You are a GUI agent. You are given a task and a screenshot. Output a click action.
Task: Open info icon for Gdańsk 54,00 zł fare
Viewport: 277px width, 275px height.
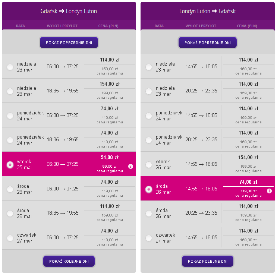tap(130, 166)
